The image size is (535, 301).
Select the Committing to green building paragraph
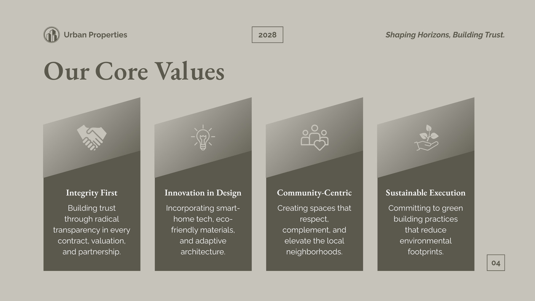pyautogui.click(x=426, y=230)
